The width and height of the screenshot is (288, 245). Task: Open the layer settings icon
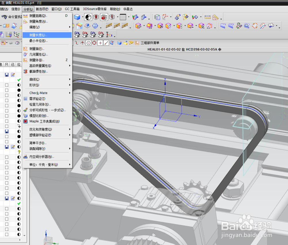pyautogui.click(x=157, y=17)
